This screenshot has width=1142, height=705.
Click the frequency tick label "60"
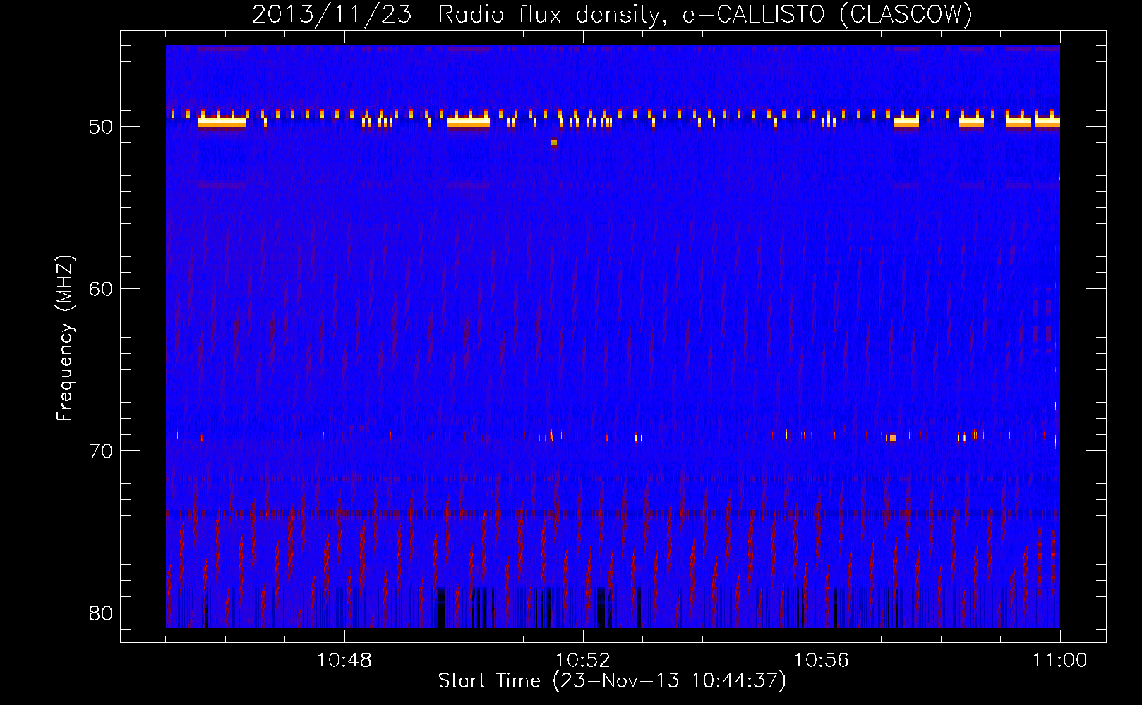coord(102,289)
